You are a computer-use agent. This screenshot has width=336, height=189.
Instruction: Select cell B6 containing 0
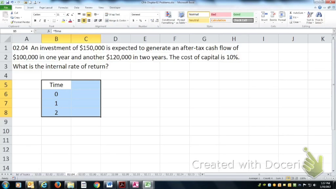pos(56,94)
